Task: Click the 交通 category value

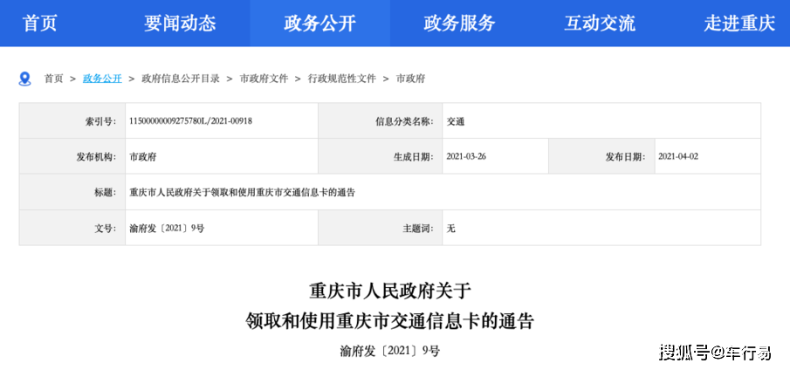Action: pyautogui.click(x=456, y=121)
